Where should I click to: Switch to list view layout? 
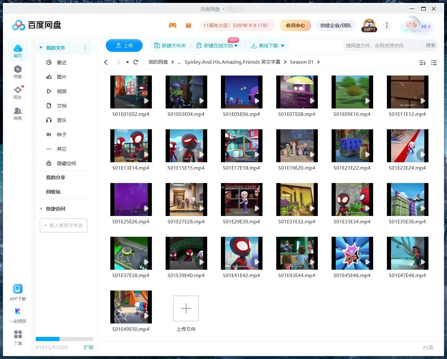(434, 63)
